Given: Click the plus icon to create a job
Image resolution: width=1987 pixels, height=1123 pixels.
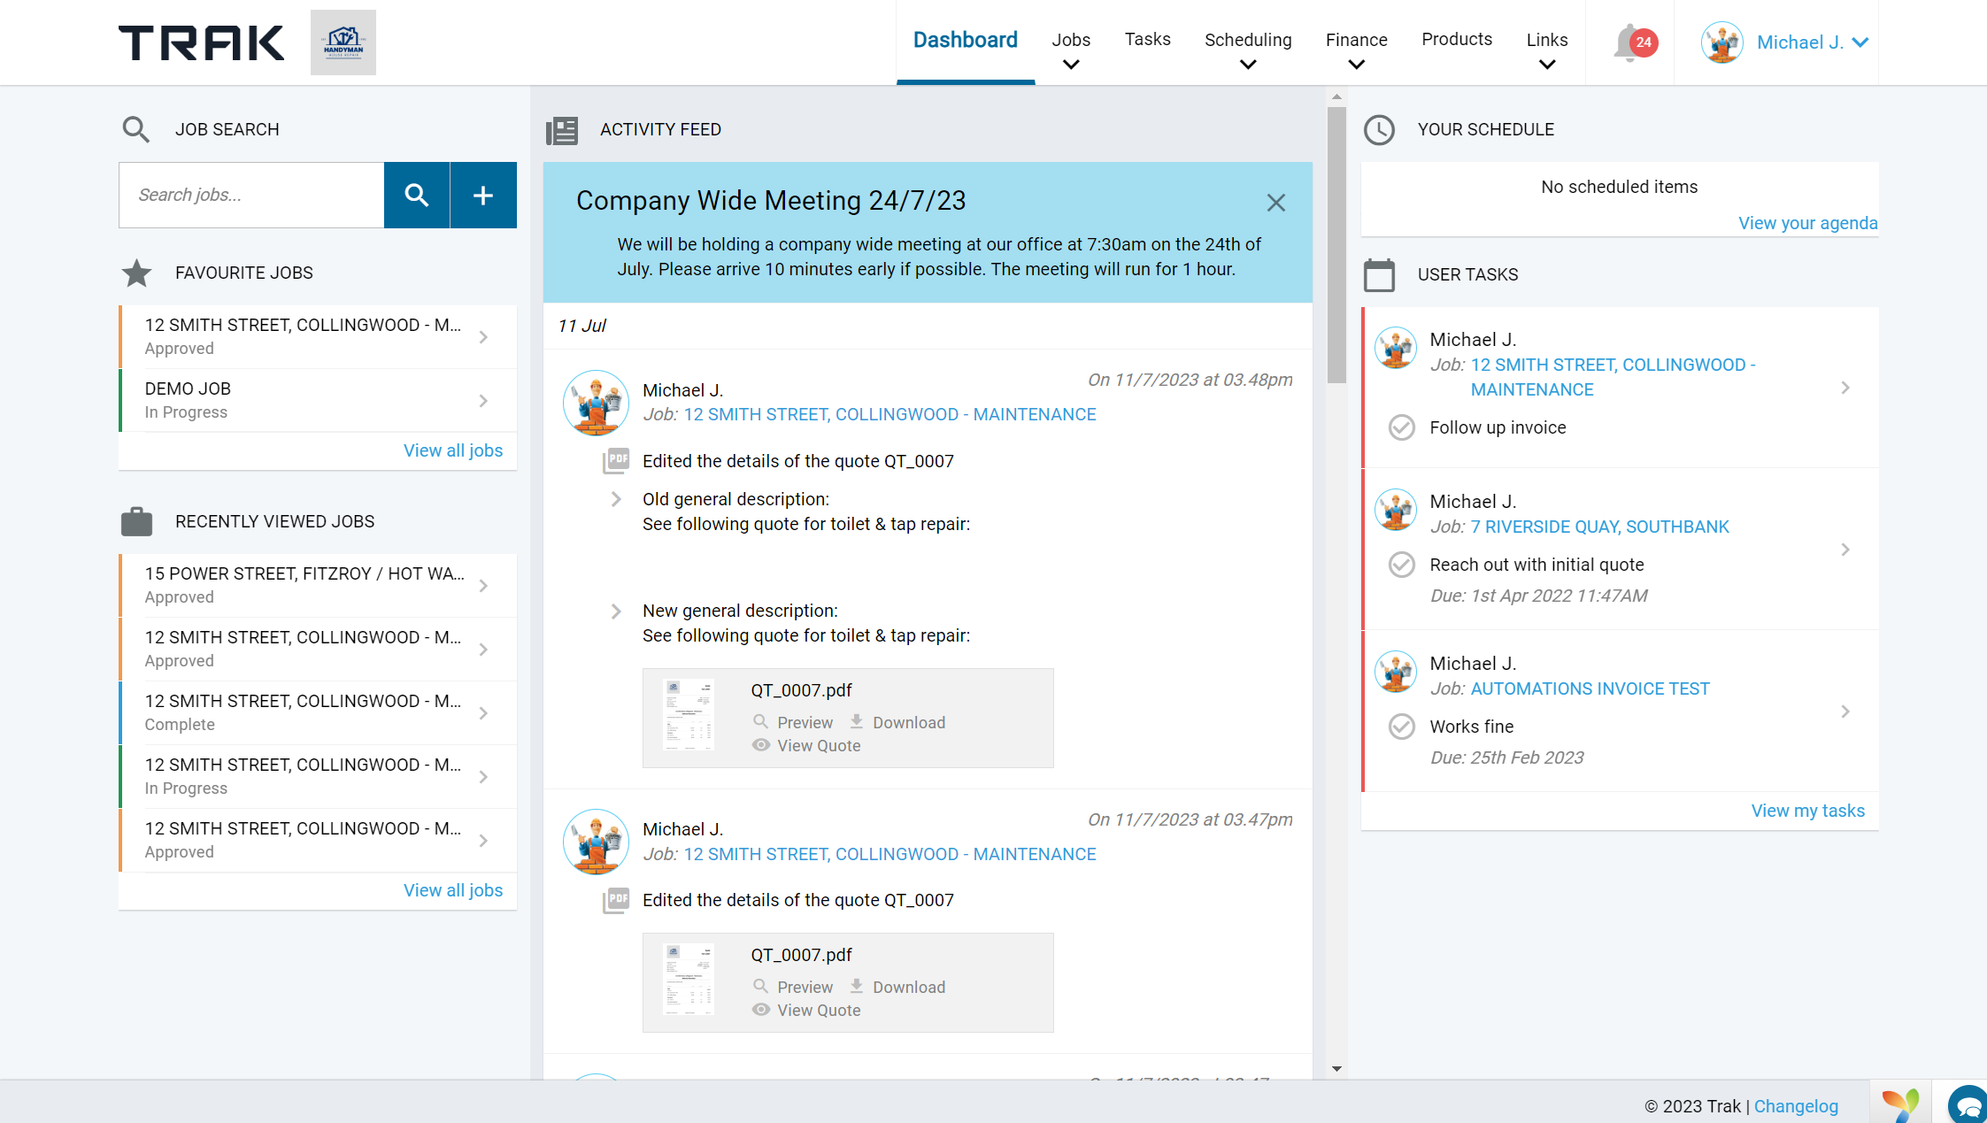Looking at the screenshot, I should (x=483, y=195).
